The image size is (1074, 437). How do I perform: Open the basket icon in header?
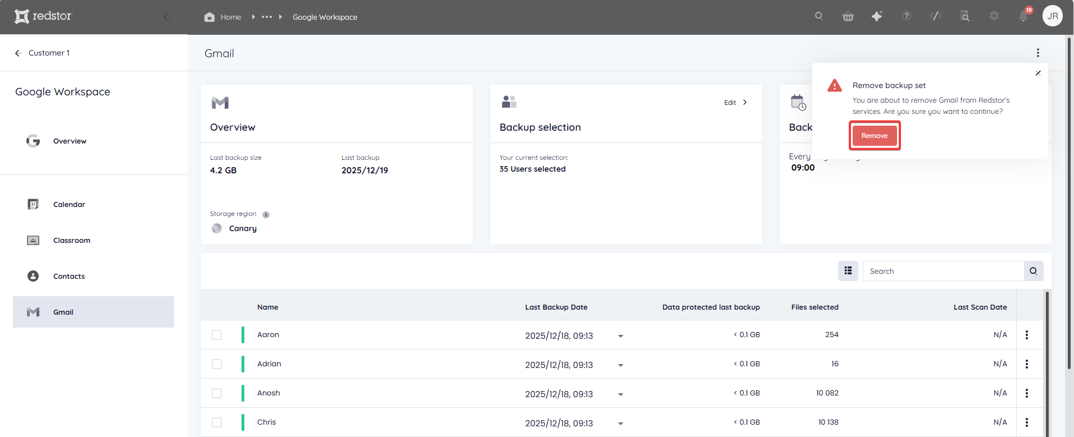tap(848, 16)
